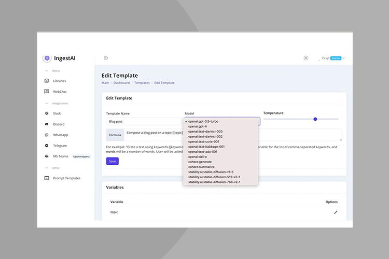This screenshot has height=259, width=389.
Task: Open WebChat in the sidebar
Action: coord(60,92)
